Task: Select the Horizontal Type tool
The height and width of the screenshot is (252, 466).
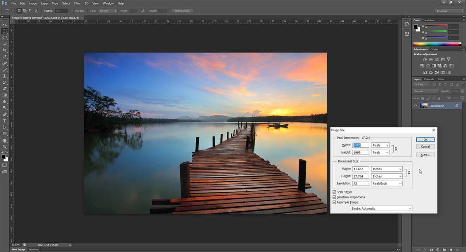Action: coord(5,121)
